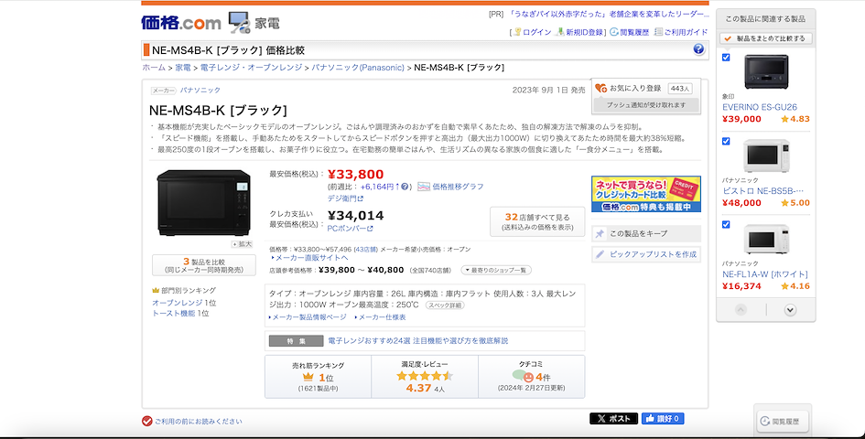Click the ¥33,800 lowest price
The image size is (865, 439).
[356, 175]
